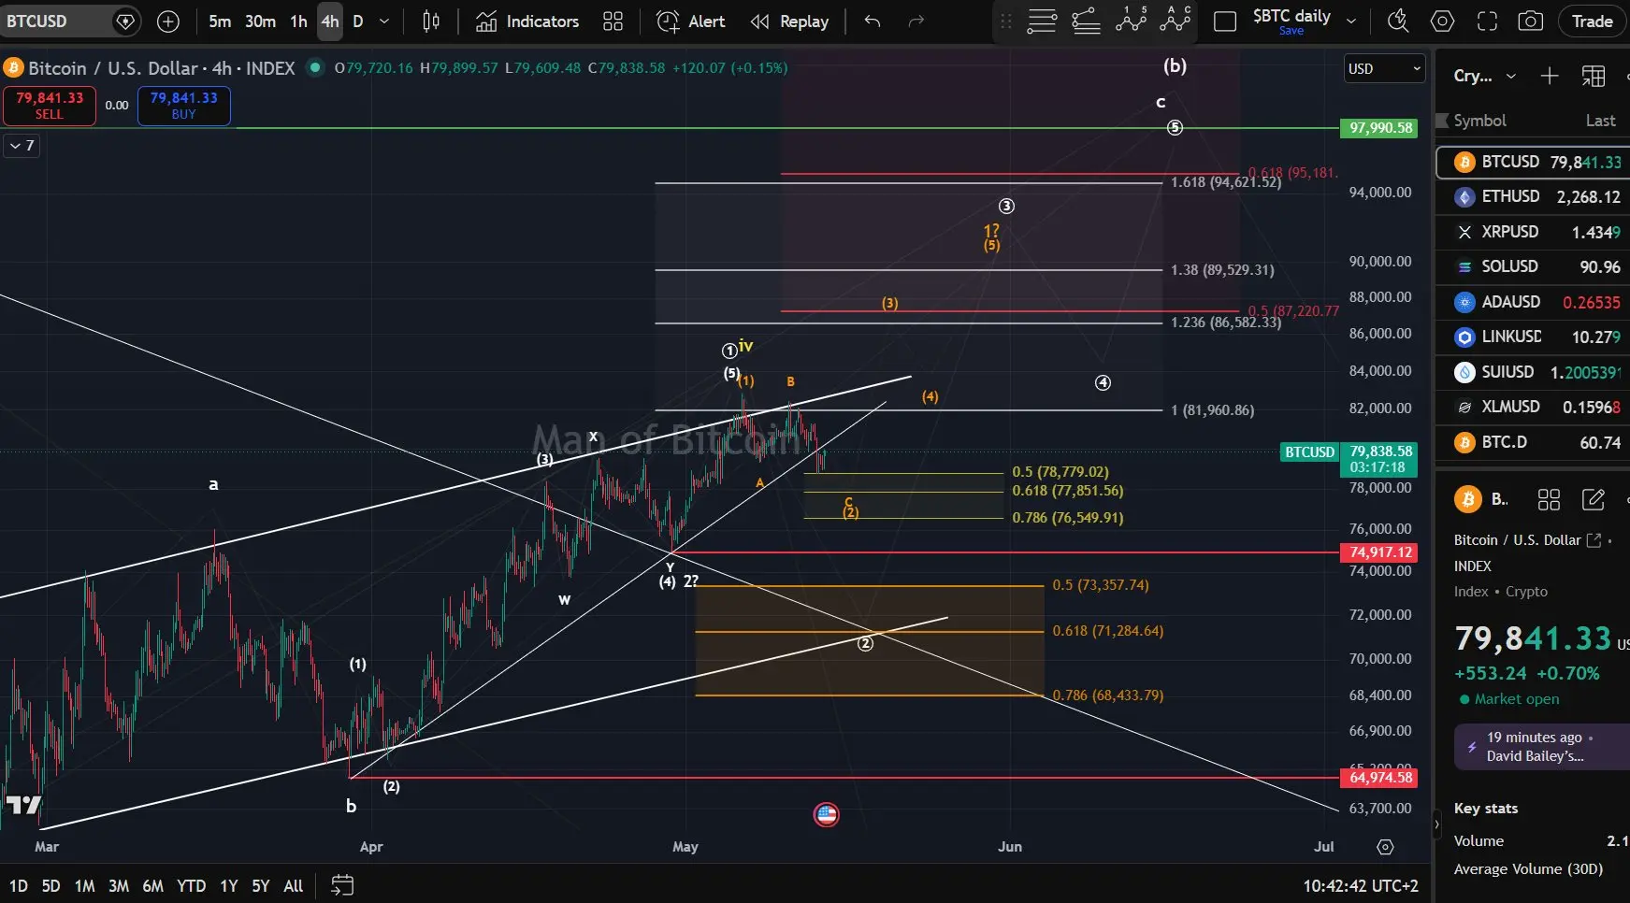Redo the chart action
Screen dimensions: 1630x903
pyautogui.click(x=916, y=21)
